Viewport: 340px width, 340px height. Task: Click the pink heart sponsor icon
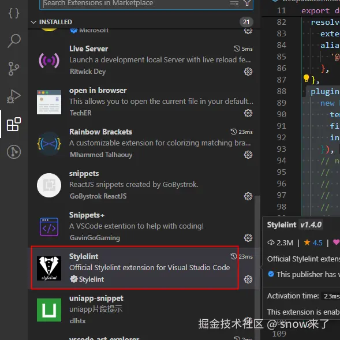coord(337,242)
